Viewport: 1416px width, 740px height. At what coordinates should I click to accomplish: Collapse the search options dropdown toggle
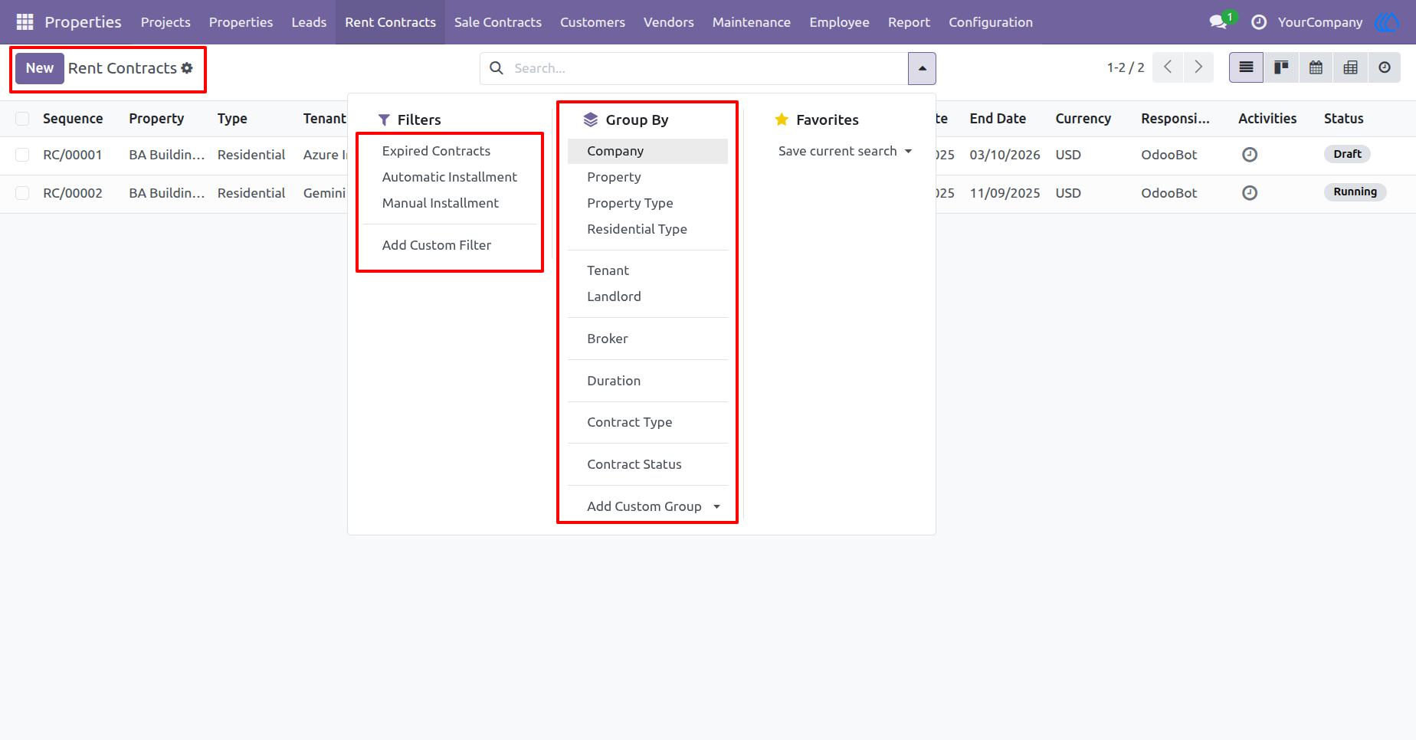pyautogui.click(x=922, y=68)
